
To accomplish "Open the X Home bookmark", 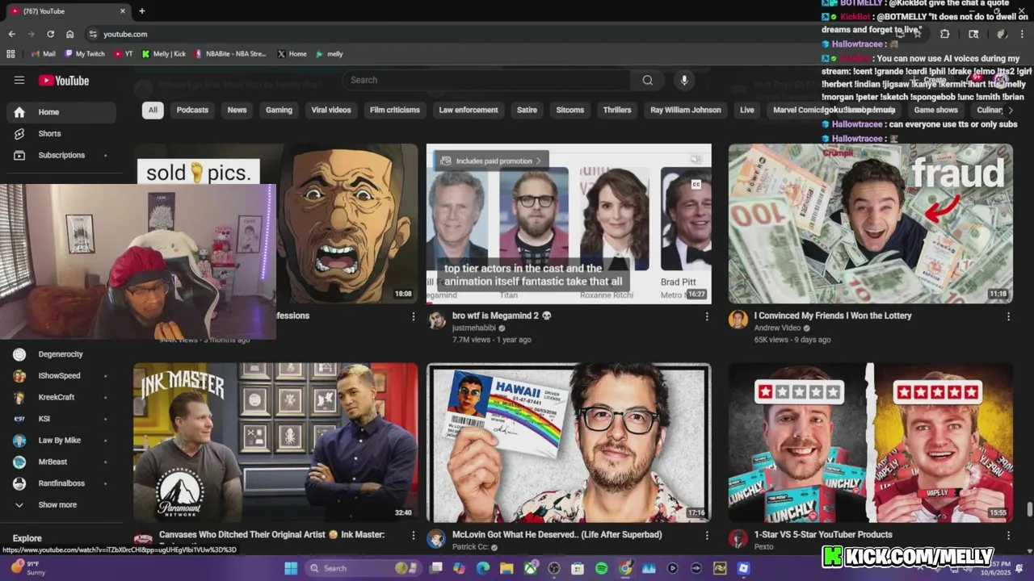I will point(292,54).
